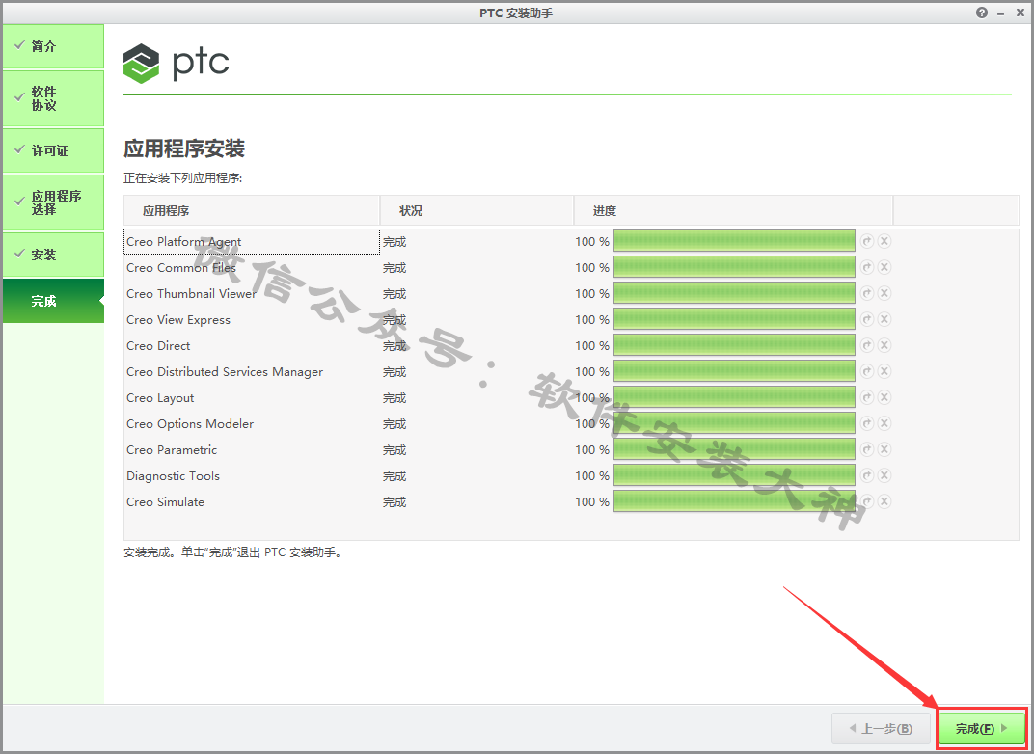Open 软件协议 step in sidebar
Screen dimensions: 1034x754
click(x=53, y=98)
